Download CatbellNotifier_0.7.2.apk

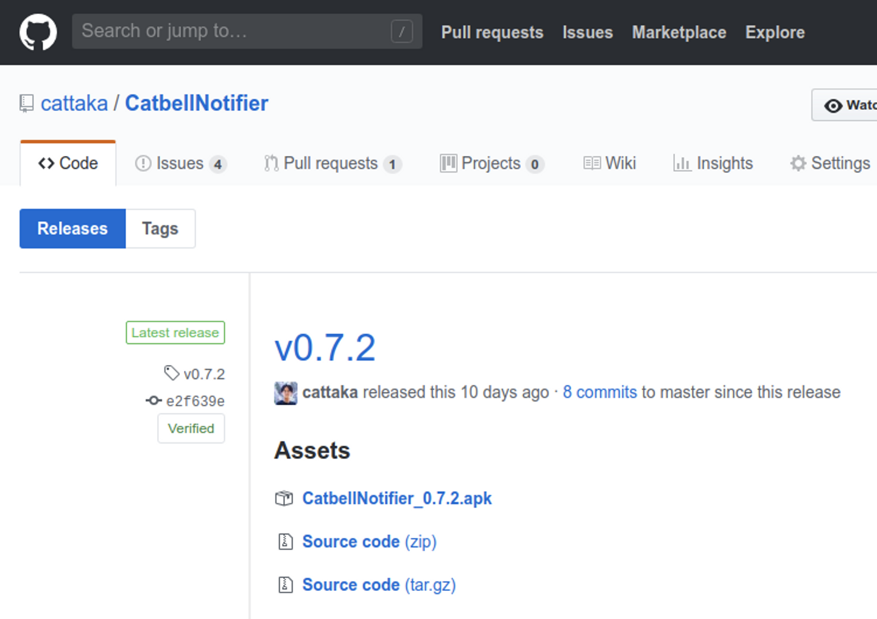click(396, 498)
